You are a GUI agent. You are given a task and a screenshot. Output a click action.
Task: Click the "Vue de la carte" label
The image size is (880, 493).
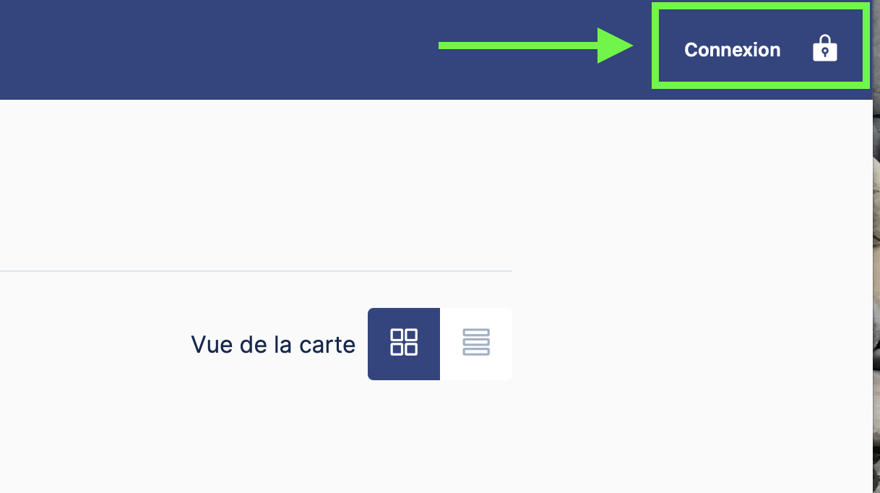273,344
